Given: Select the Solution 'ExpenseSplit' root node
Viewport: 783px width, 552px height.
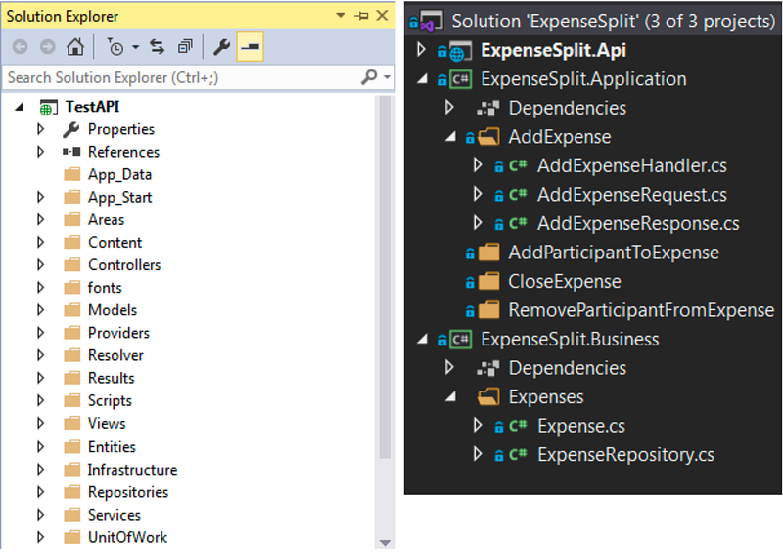Looking at the screenshot, I should [x=614, y=21].
